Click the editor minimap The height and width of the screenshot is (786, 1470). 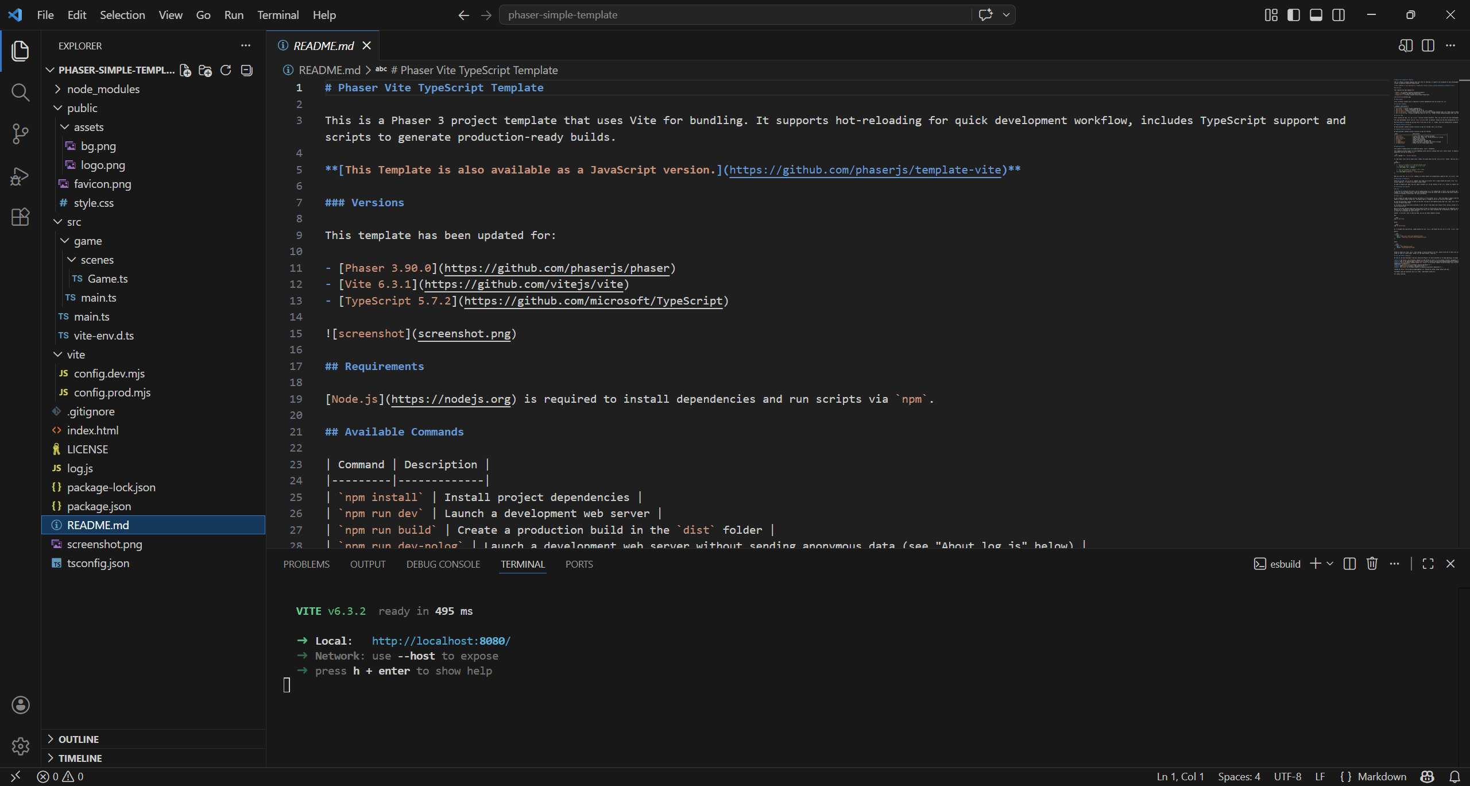1425,172
